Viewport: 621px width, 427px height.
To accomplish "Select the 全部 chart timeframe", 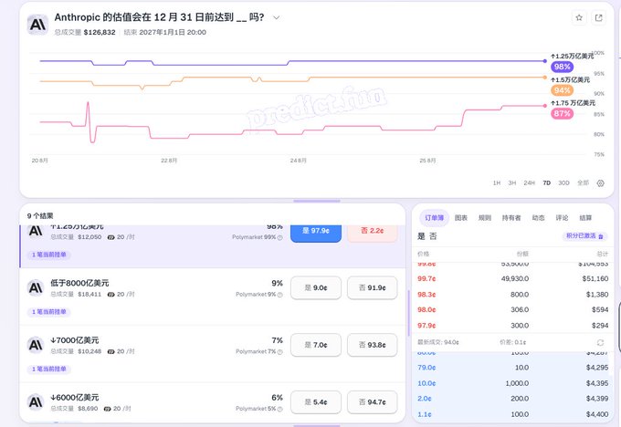I will coord(583,182).
